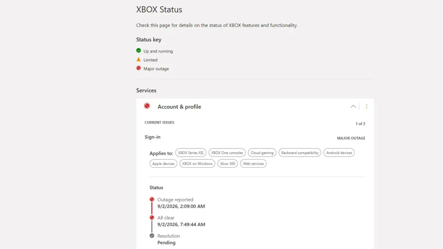
Task: Open the three-dot more options menu
Action: [x=366, y=106]
